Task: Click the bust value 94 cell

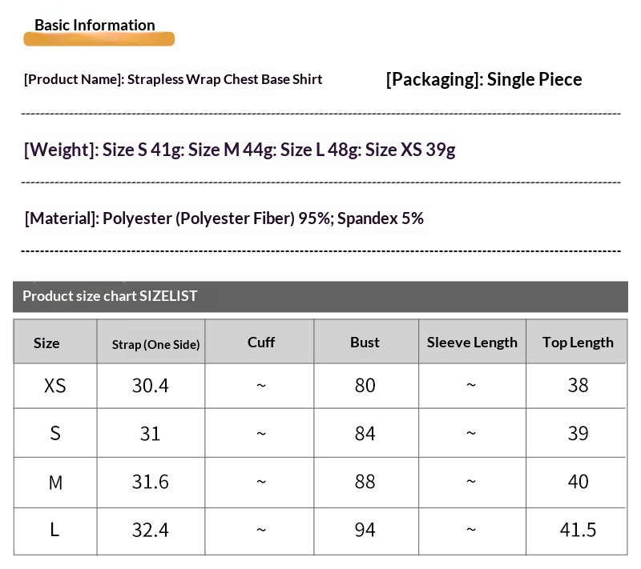Action: 365,530
